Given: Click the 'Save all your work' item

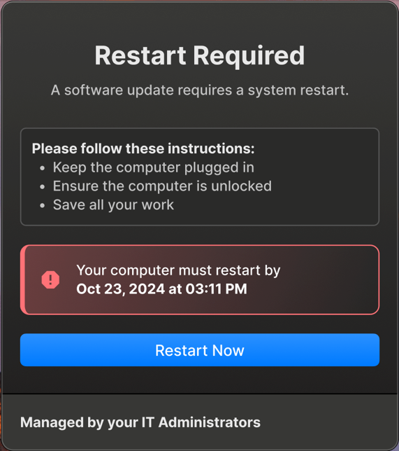Looking at the screenshot, I should coord(113,205).
